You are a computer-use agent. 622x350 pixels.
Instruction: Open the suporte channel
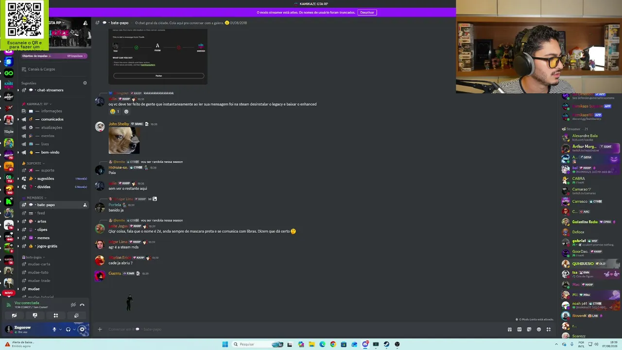[x=53, y=170]
